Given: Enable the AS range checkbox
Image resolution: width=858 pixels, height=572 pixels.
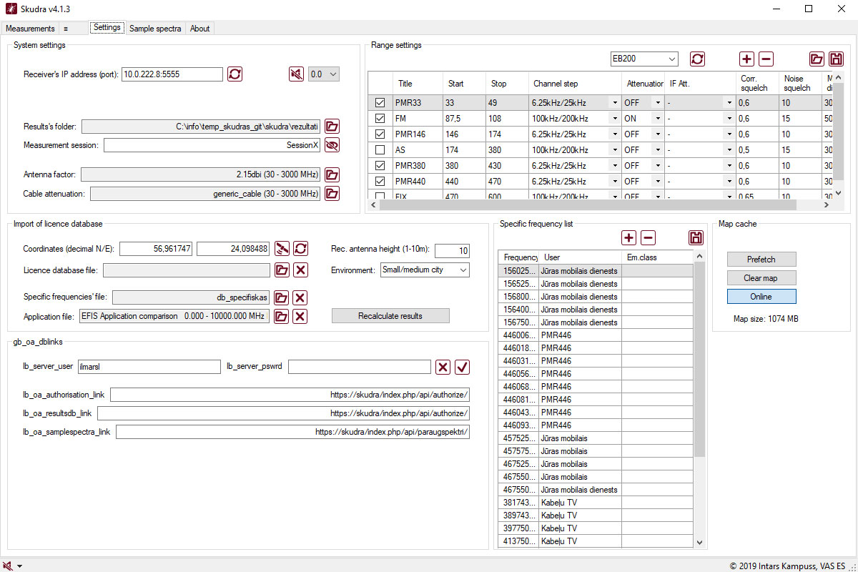Looking at the screenshot, I should point(380,150).
